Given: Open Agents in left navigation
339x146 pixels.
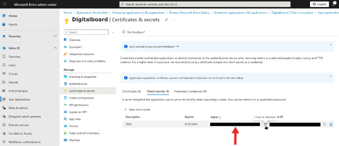Looking at the screenshot, I should tap(13, 24).
